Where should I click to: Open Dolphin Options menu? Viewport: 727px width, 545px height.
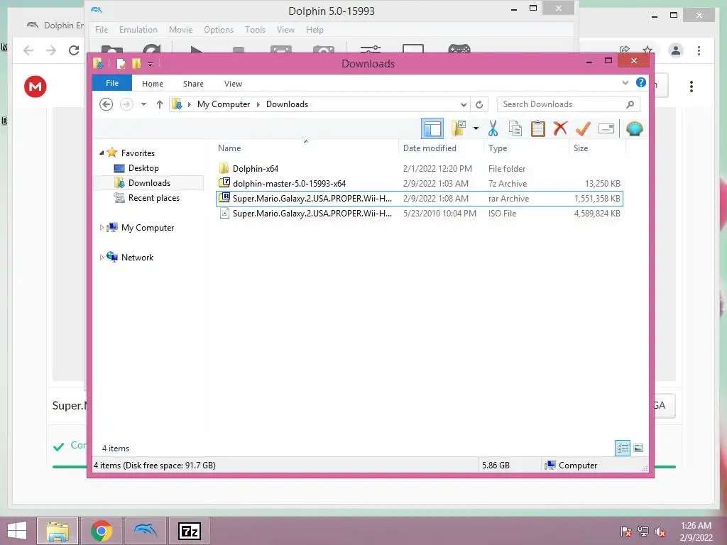tap(219, 30)
